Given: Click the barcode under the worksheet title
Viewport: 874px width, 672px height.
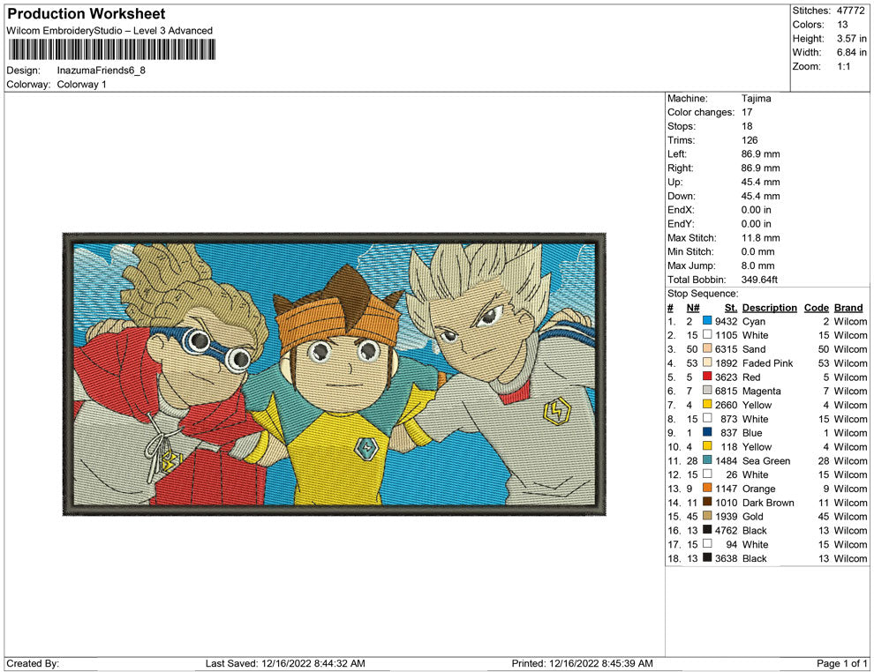Looking at the screenshot, I should (x=111, y=49).
